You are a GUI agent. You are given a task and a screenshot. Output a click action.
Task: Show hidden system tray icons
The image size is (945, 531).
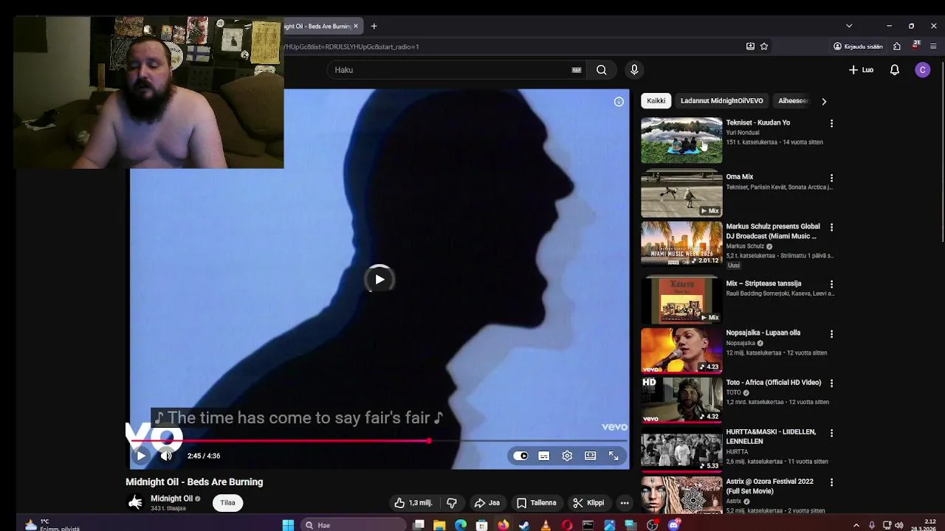856,525
